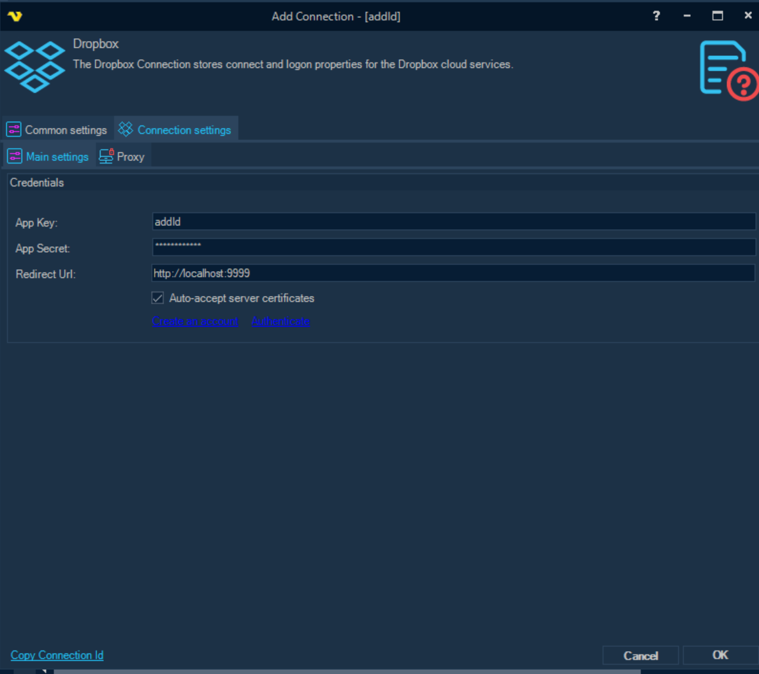
Task: Switch to the Common settings tab
Action: 57,130
